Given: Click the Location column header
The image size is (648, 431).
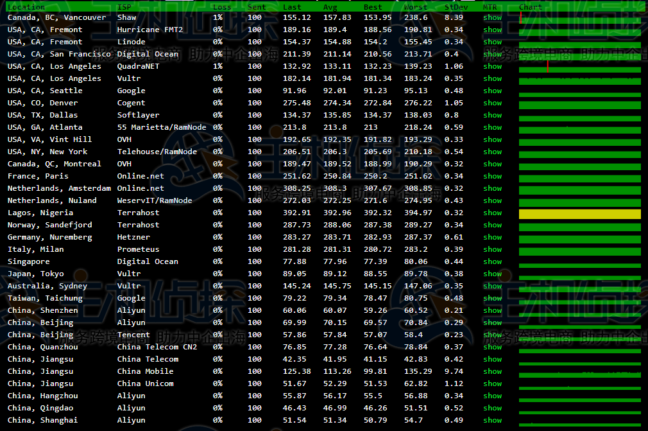Looking at the screenshot, I should coord(26,7).
